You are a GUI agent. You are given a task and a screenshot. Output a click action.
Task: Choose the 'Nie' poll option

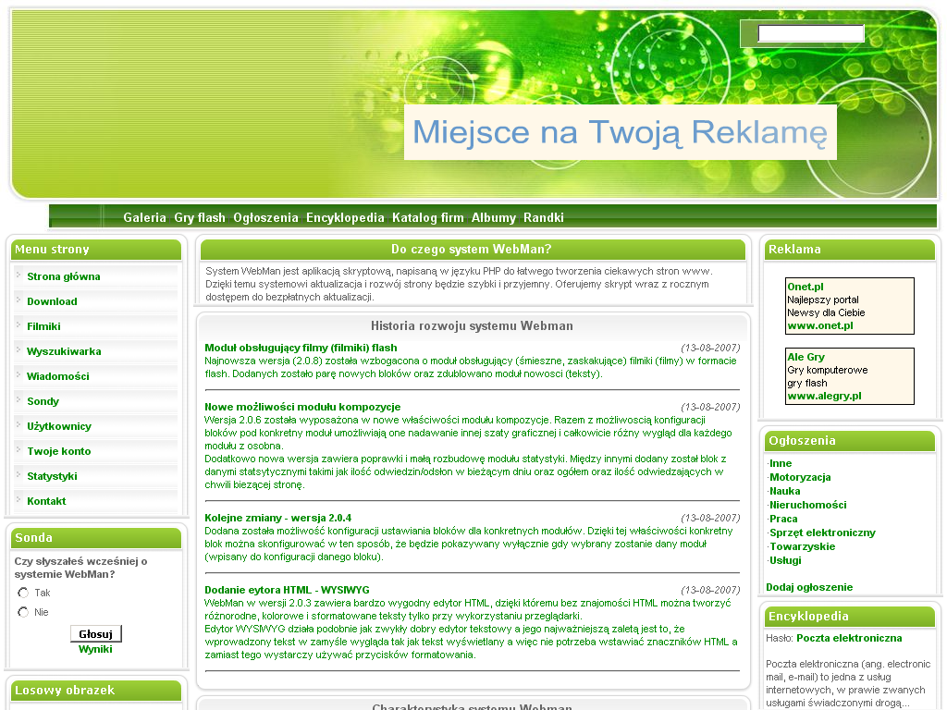23,612
